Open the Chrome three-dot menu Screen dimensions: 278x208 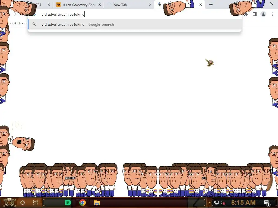pyautogui.click(x=272, y=14)
